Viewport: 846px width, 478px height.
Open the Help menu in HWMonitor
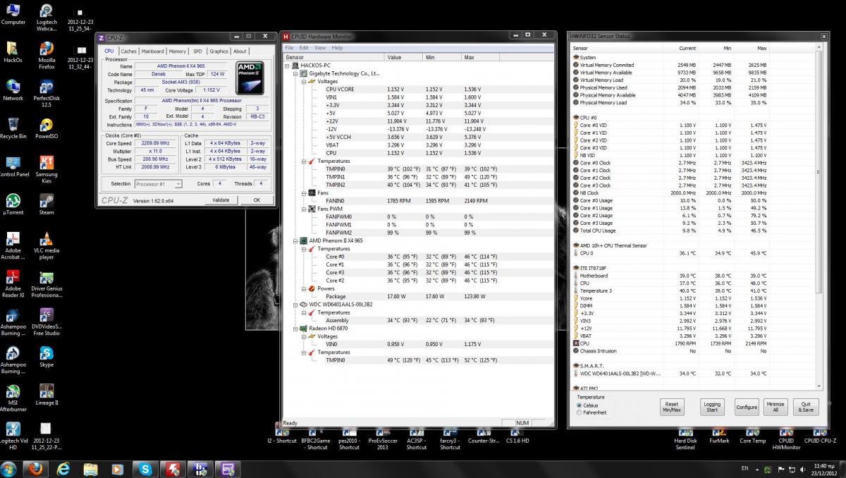click(337, 48)
